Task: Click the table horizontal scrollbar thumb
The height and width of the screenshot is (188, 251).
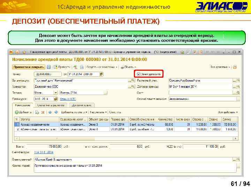Action: tap(57, 139)
